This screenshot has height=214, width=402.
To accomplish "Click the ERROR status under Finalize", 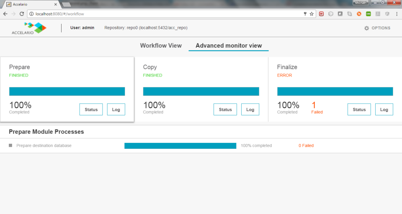I will coord(285,75).
